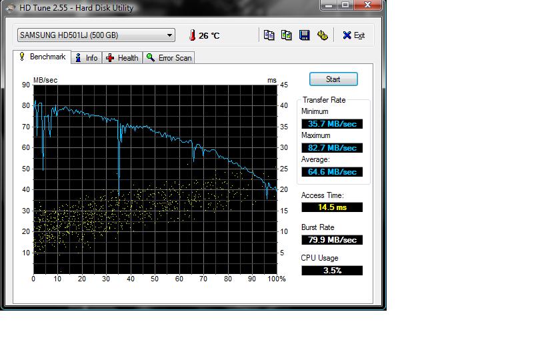Screen dimensions: 560x350
Task: Click the 26 °C temperature reading
Action: [209, 36]
